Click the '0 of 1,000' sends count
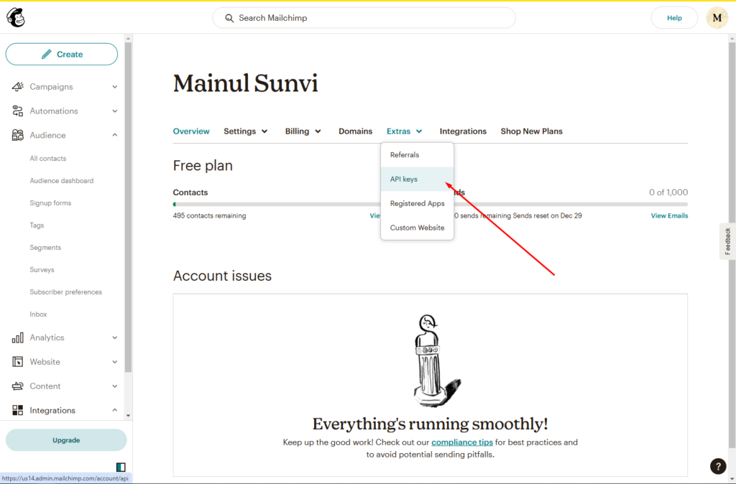The height and width of the screenshot is (484, 736). (x=668, y=192)
